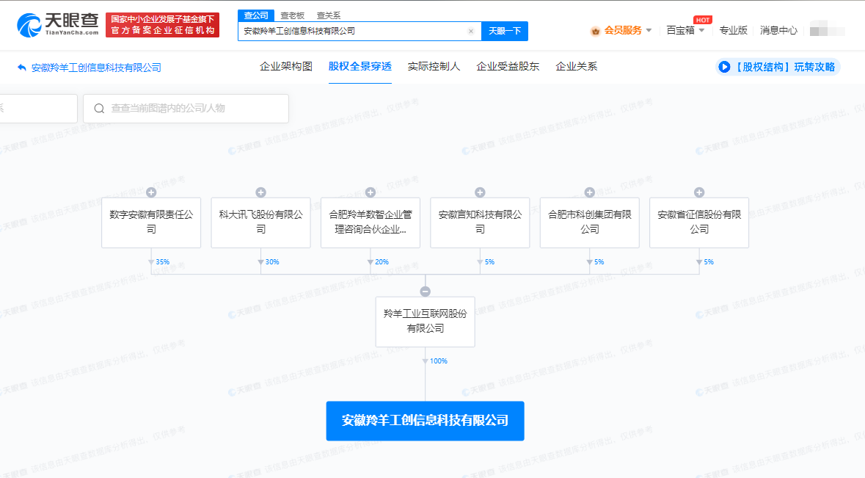This screenshot has width=865, height=478.
Task: Expand plus above 合肥市科创集团有限公司
Action: 589,192
